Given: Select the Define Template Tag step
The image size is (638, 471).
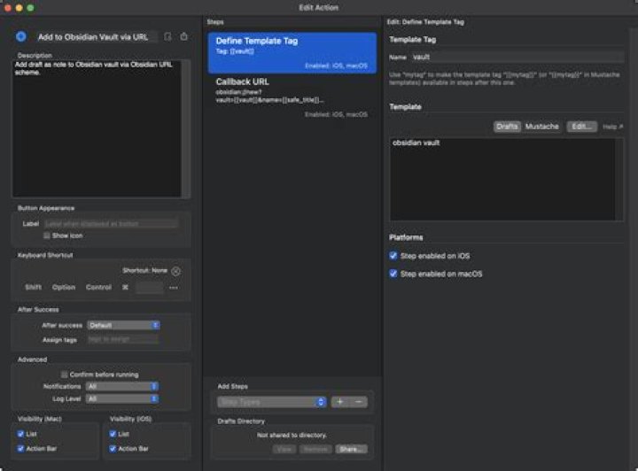Looking at the screenshot, I should [292, 53].
